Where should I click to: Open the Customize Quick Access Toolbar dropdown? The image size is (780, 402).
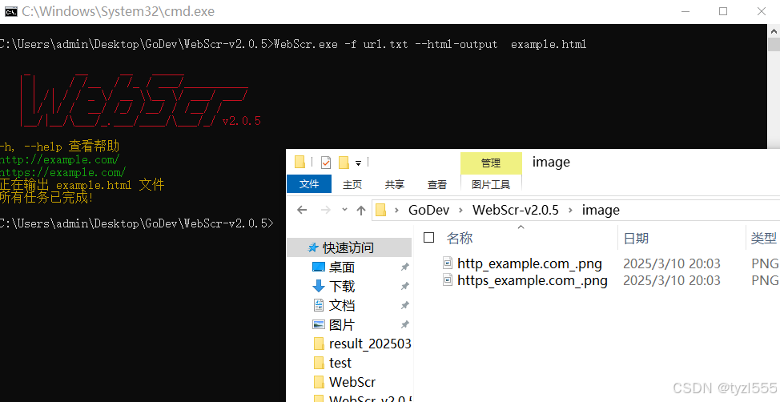358,163
